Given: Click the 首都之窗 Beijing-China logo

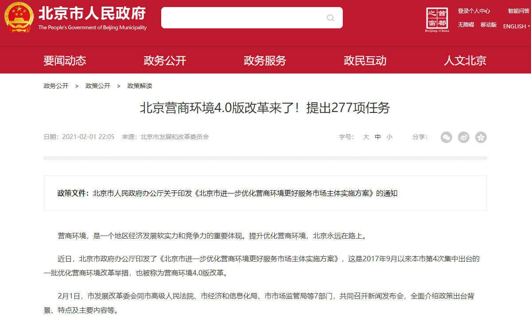Looking at the screenshot, I should 437,19.
